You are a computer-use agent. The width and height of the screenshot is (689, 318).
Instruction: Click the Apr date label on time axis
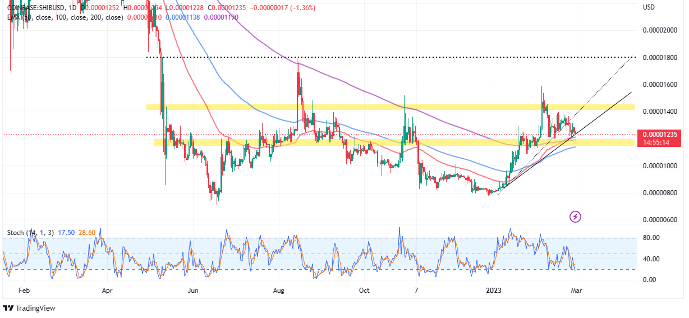click(x=108, y=291)
